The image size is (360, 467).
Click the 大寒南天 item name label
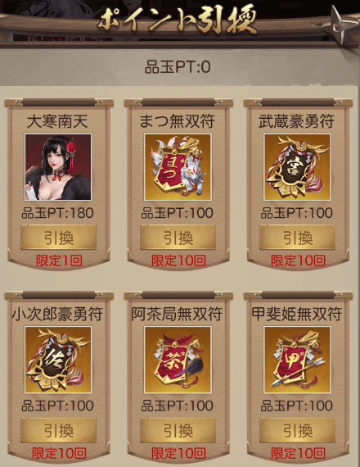click(57, 121)
